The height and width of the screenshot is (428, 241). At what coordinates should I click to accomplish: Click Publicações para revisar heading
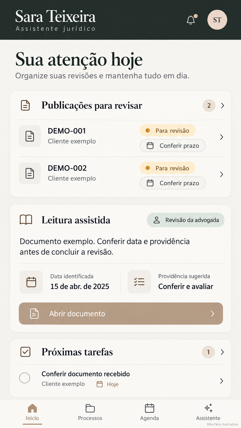[92, 105]
